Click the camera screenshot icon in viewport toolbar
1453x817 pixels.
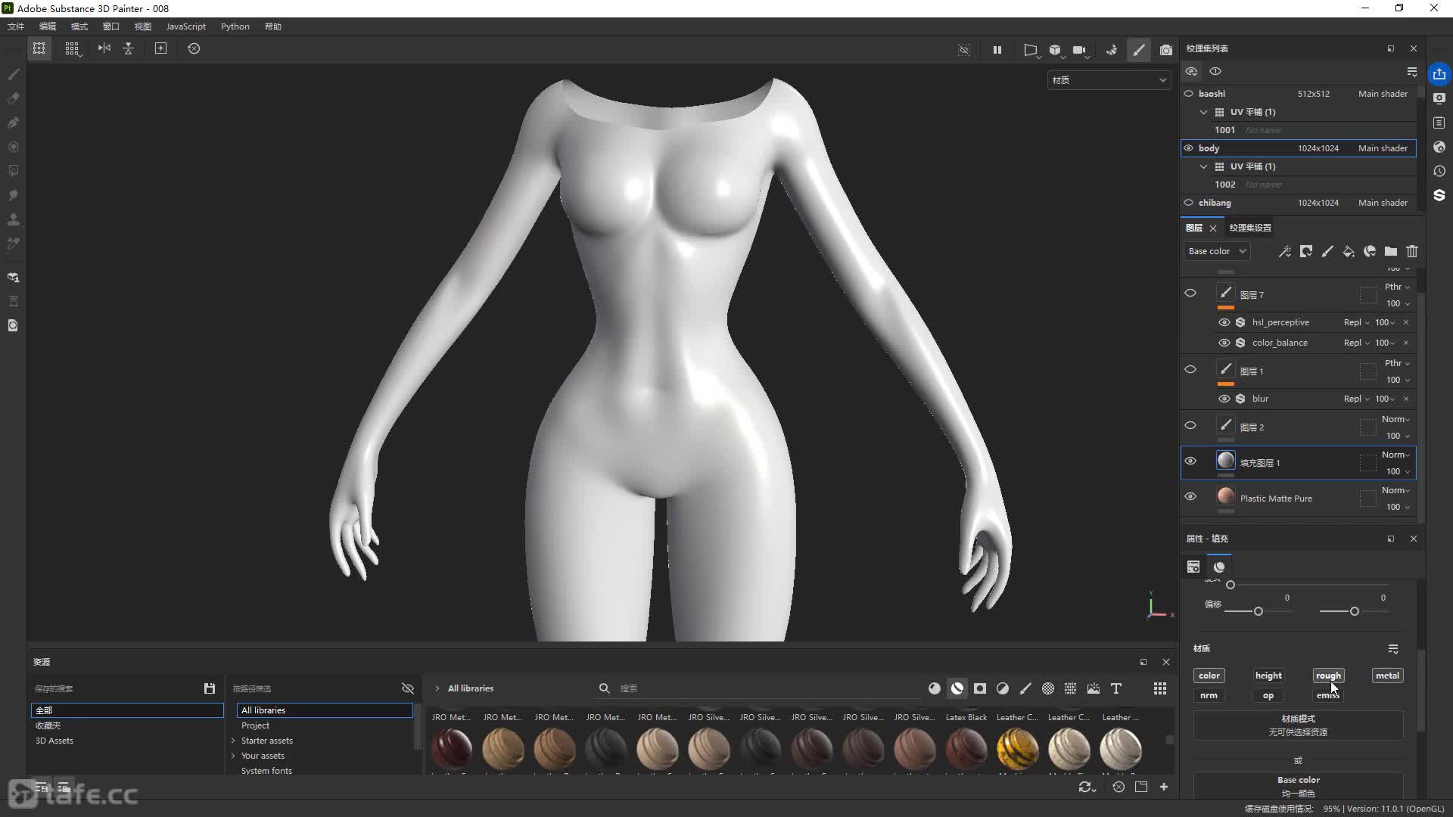1166,50
